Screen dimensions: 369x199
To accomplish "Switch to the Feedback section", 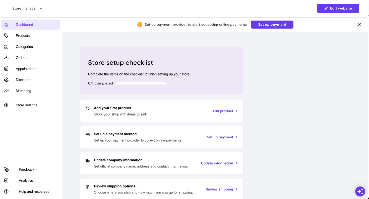I will [x=26, y=169].
